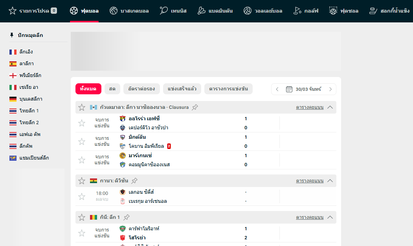Select the แข่งเสร็จแล้ว filter tab

click(182, 89)
